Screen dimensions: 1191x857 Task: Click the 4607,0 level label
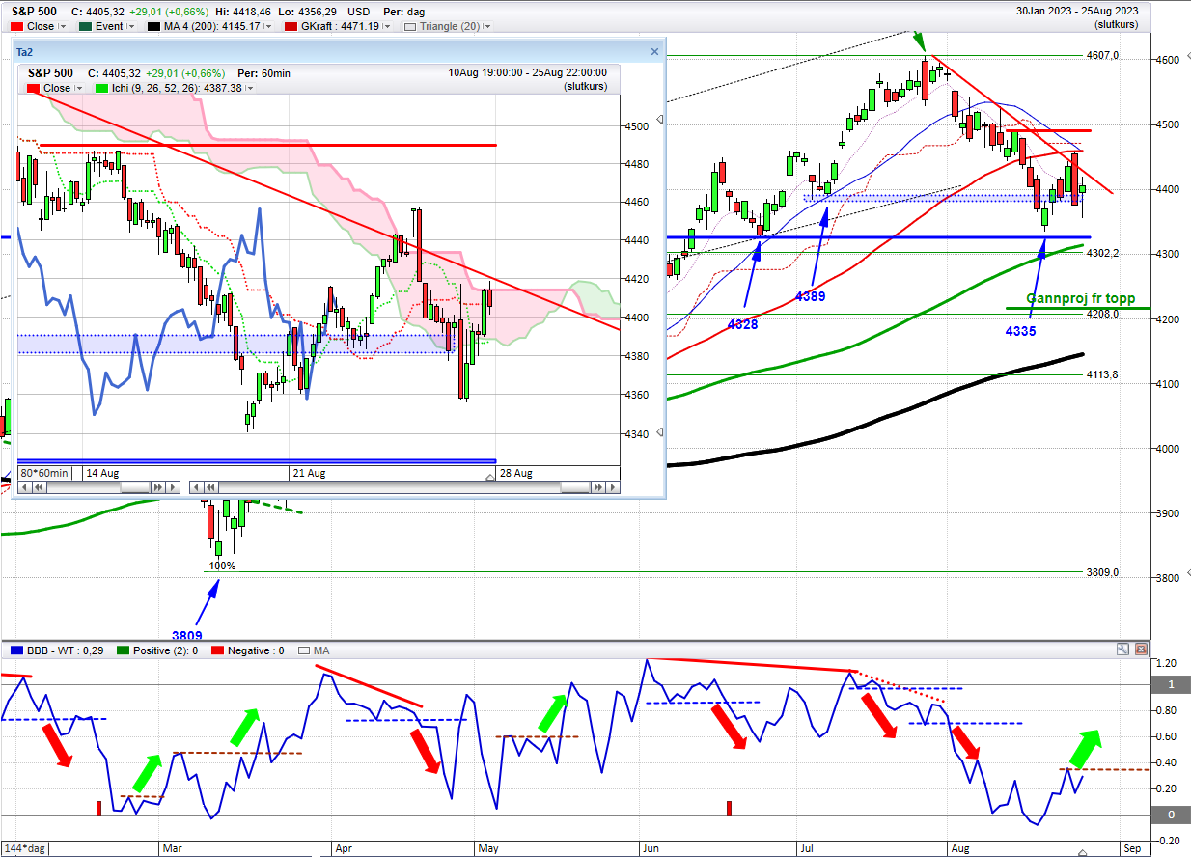pos(1102,56)
